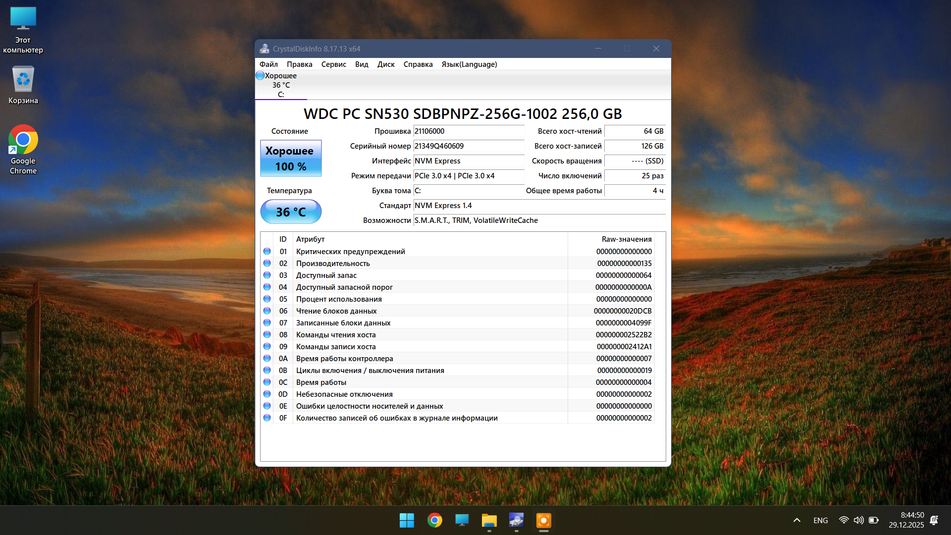Open File Explorer from the taskbar
Image resolution: width=951 pixels, height=535 pixels.
[489, 520]
